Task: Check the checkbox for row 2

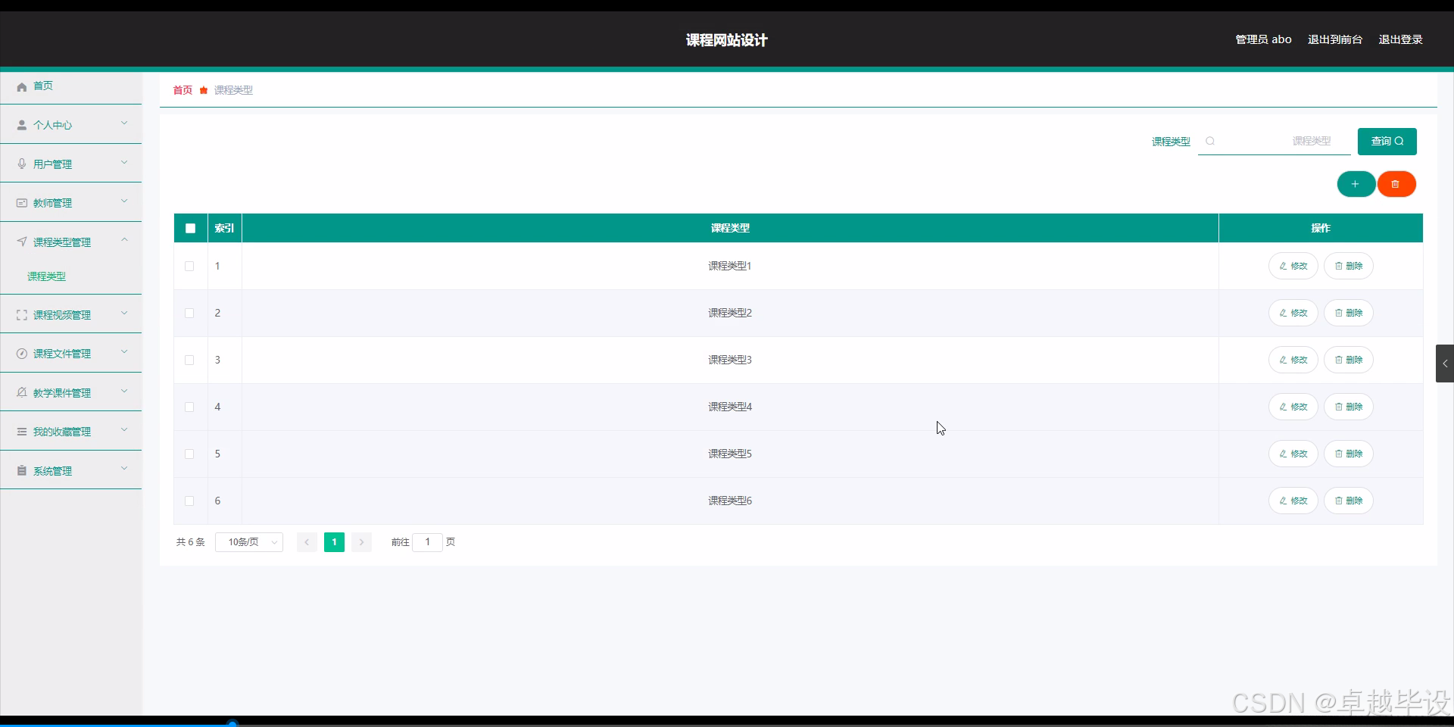Action: pyautogui.click(x=189, y=313)
